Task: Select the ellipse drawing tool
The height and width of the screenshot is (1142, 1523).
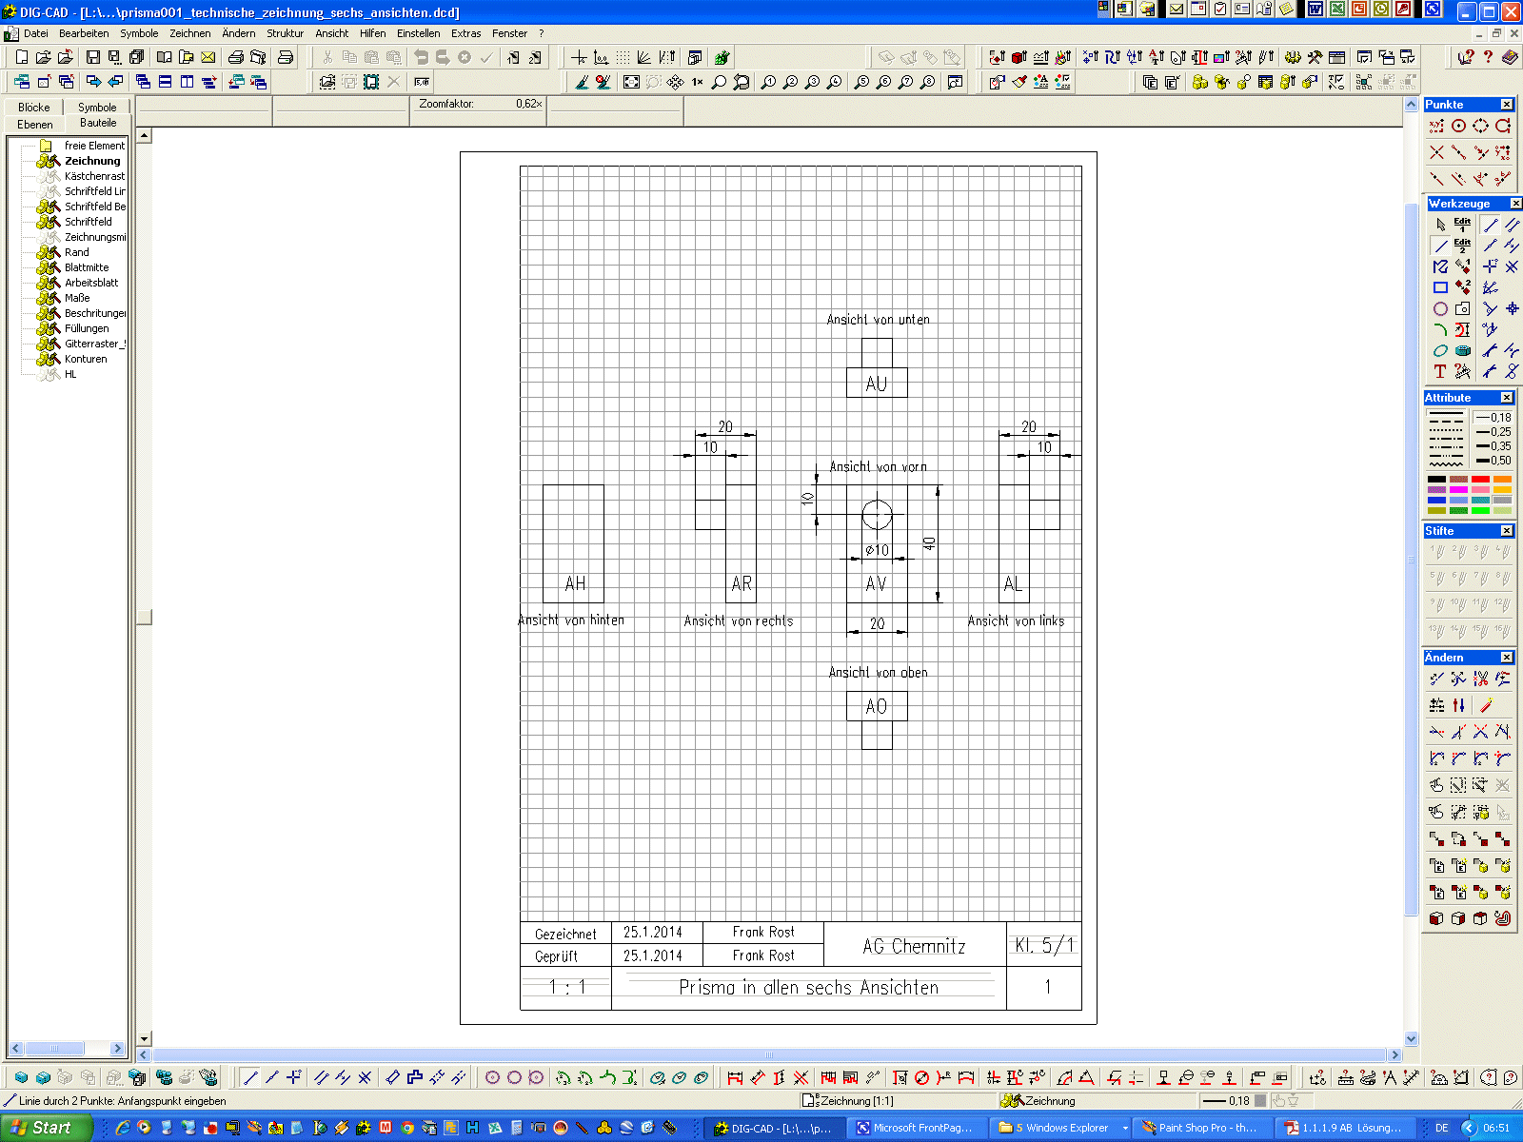Action: [1440, 350]
